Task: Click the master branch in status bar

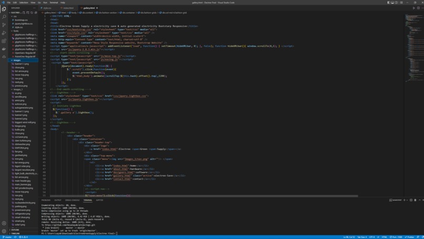Action: (x=7, y=237)
